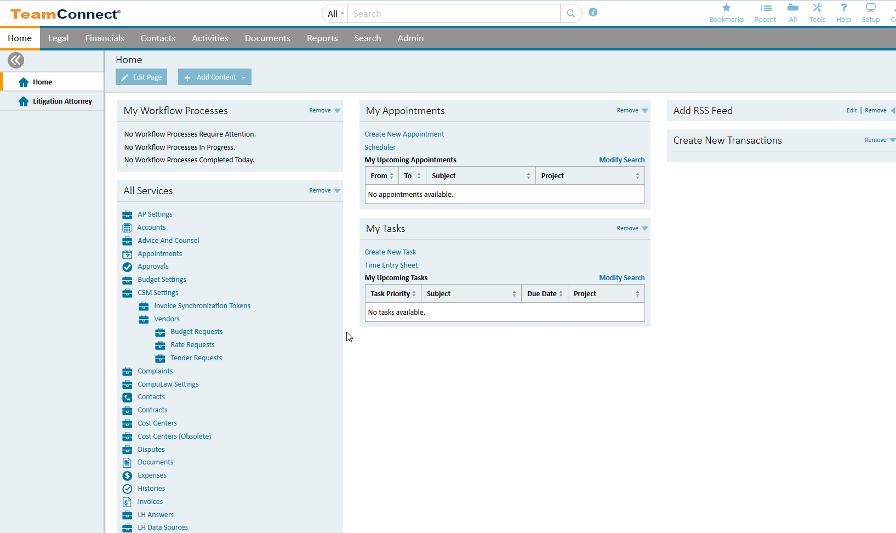
Task: Click the search magnifier button
Action: (570, 14)
